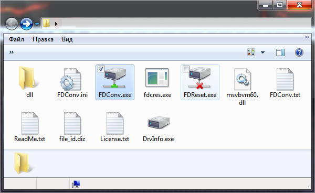
Task: Click the computer icon in status bar
Action: pos(76,184)
